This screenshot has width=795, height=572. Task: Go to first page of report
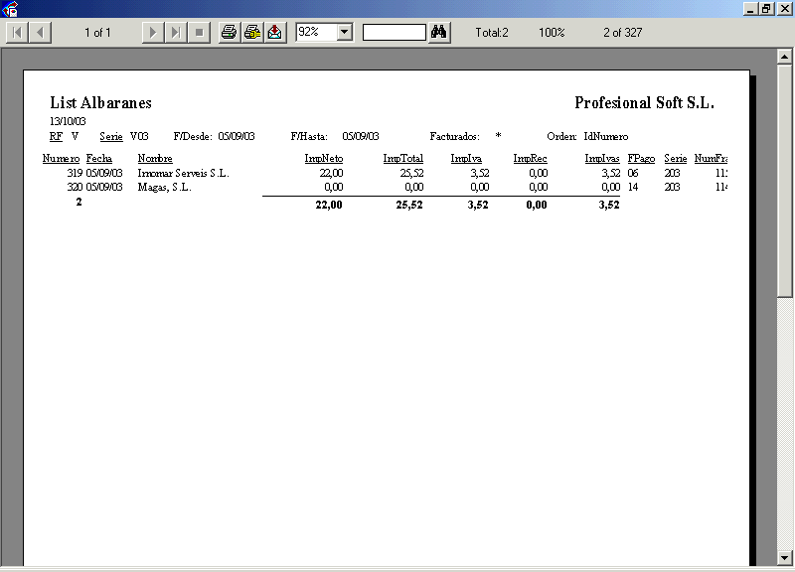tap(18, 33)
